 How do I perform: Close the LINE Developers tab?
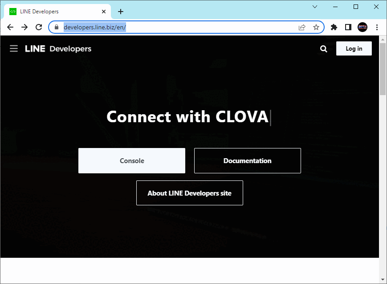pyautogui.click(x=104, y=12)
